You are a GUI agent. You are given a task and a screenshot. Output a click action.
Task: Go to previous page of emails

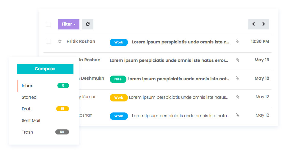point(253,24)
